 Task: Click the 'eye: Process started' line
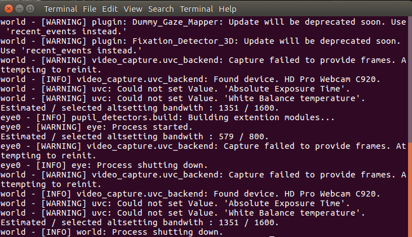pyautogui.click(x=96, y=127)
